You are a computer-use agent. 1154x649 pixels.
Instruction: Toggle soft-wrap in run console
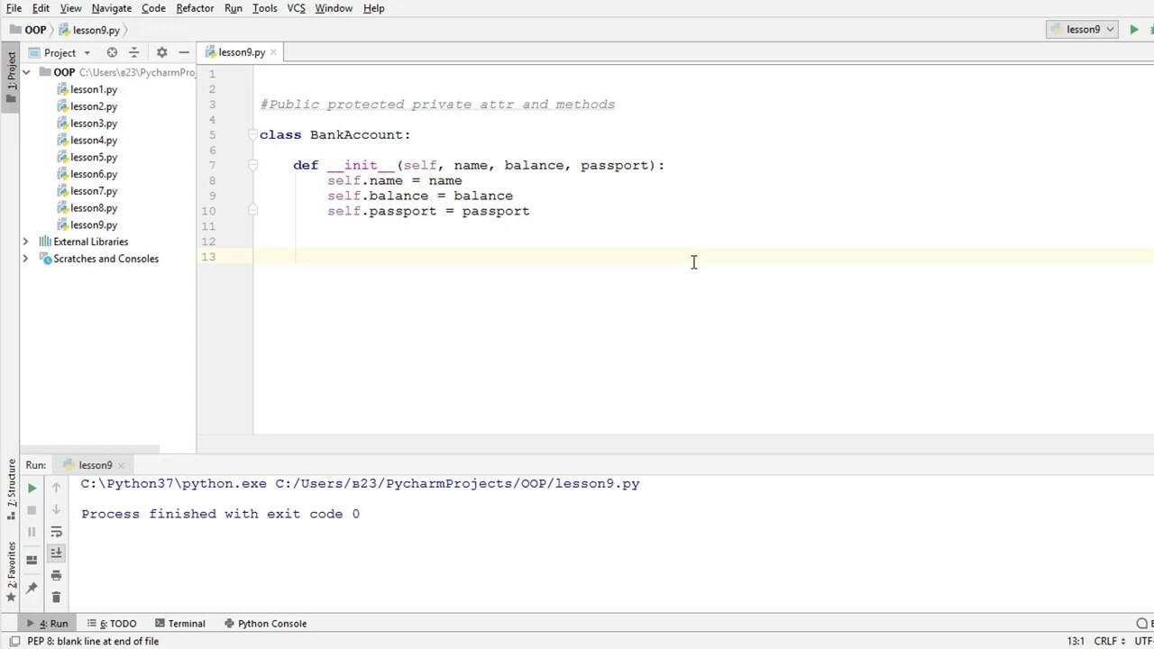(56, 532)
